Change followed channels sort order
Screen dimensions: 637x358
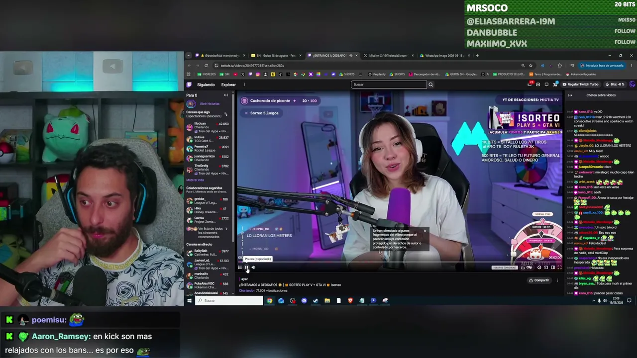click(225, 114)
